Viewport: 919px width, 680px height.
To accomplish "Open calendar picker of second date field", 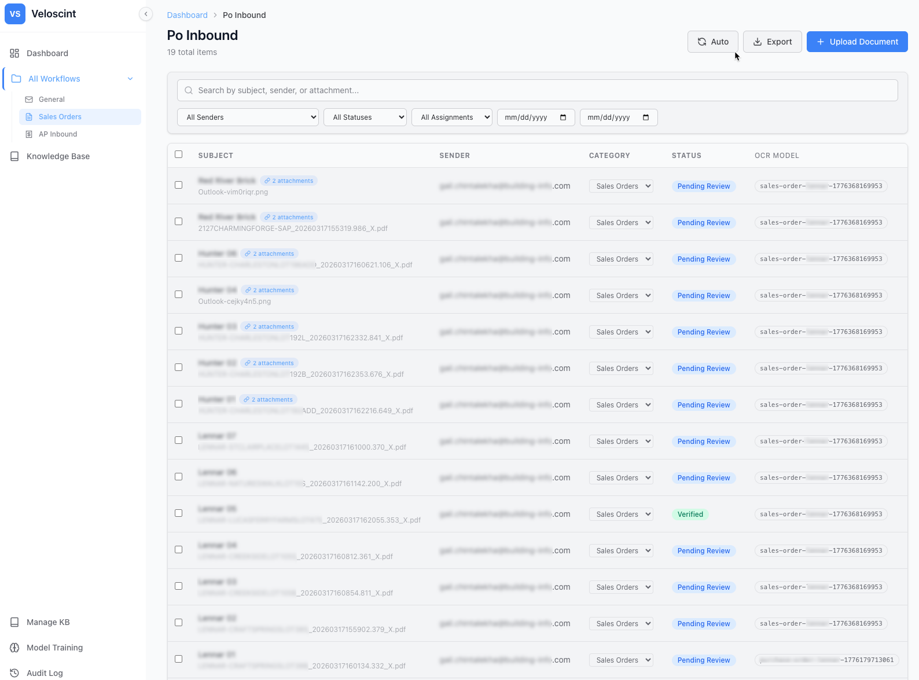I will coord(646,117).
